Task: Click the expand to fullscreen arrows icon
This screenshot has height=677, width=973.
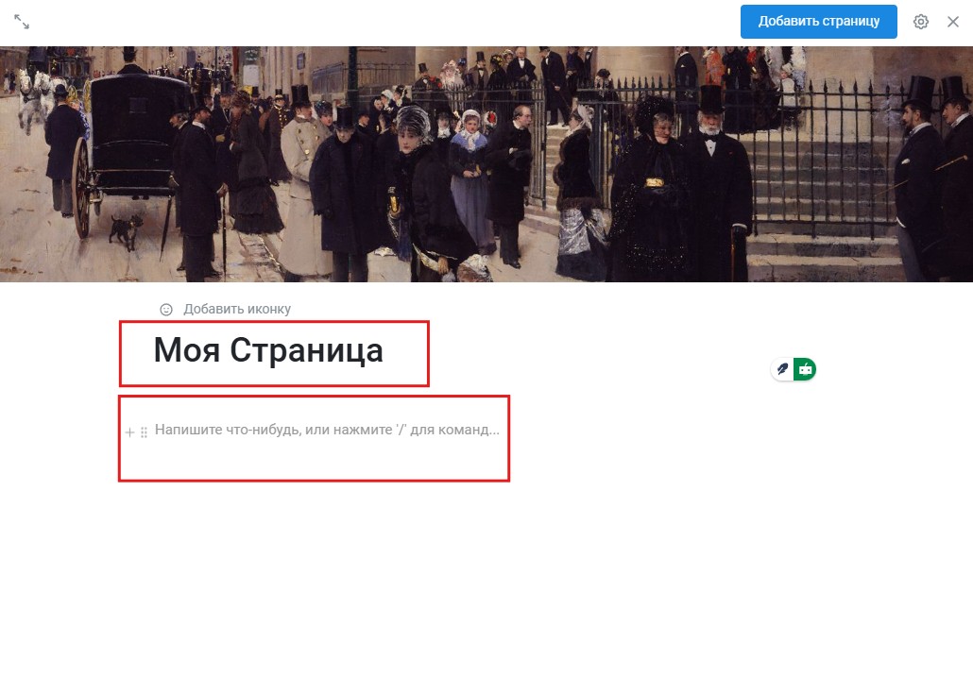Action: tap(22, 22)
